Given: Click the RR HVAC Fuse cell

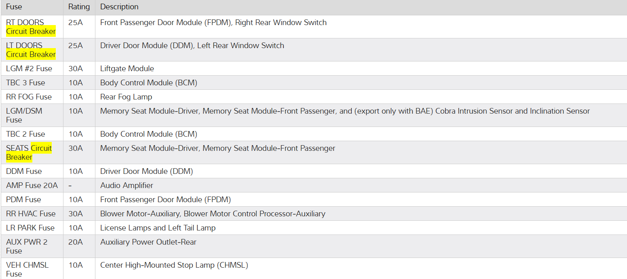Looking at the screenshot, I should pos(31,213).
